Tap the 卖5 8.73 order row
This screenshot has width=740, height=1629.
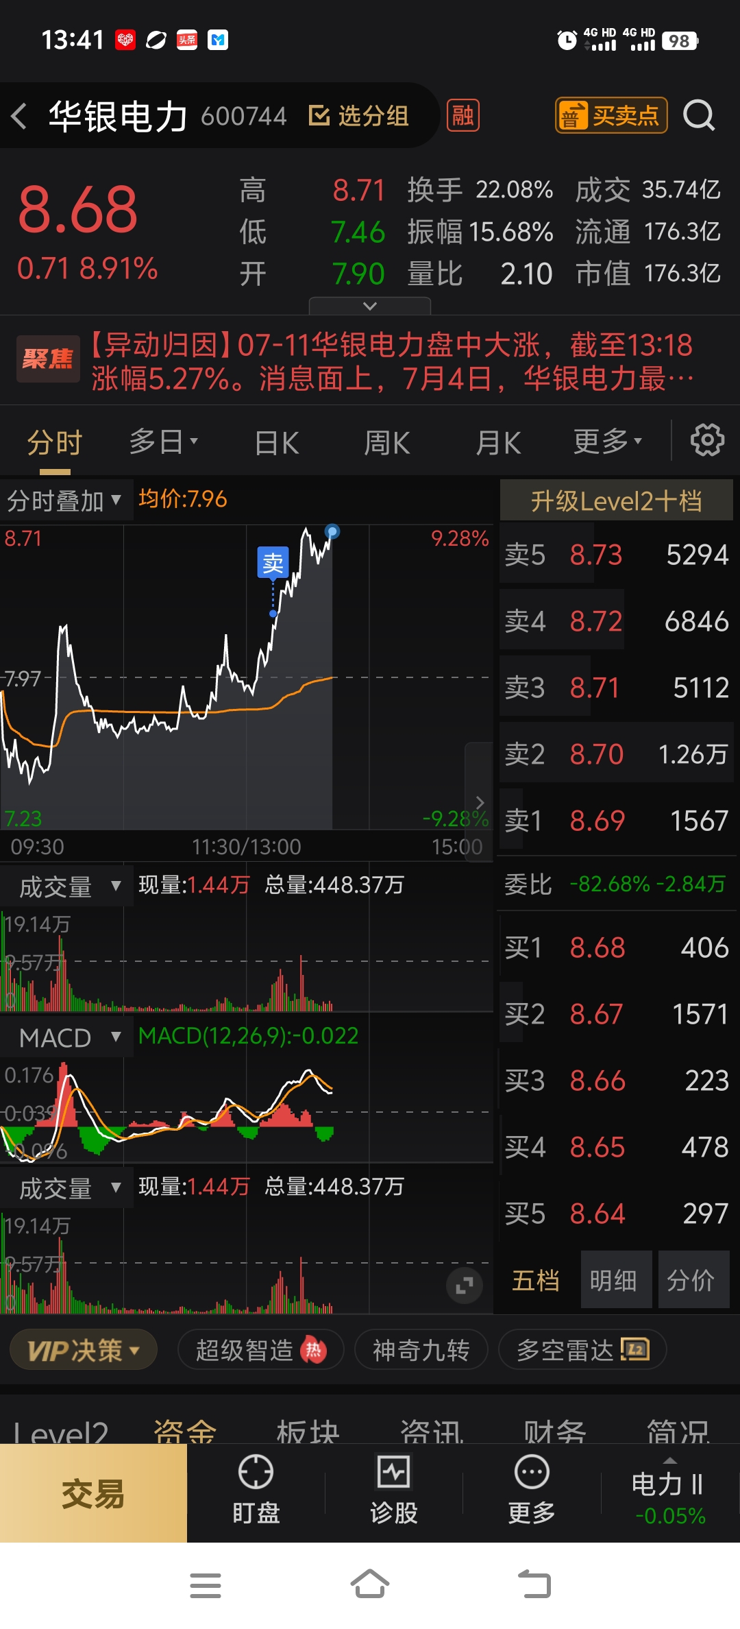click(x=617, y=555)
